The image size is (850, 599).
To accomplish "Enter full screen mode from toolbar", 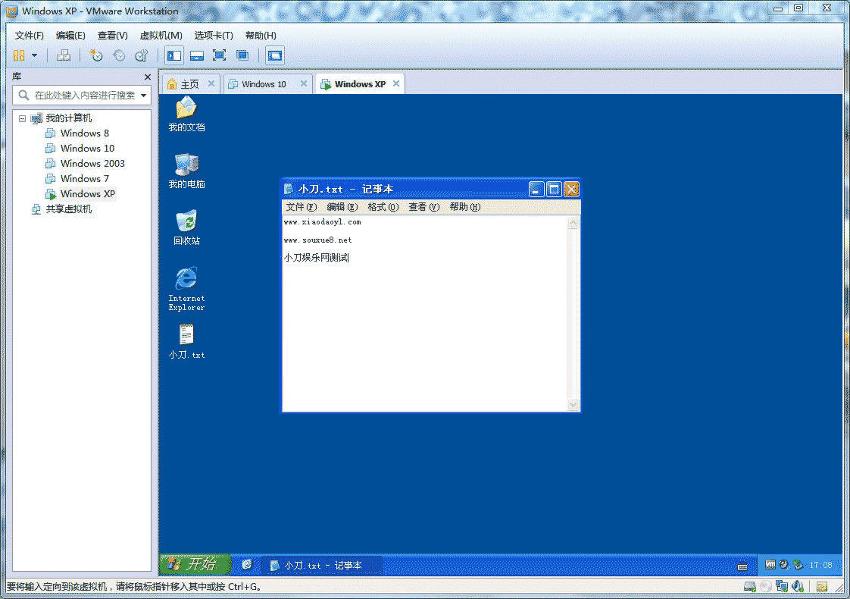I will (x=220, y=55).
